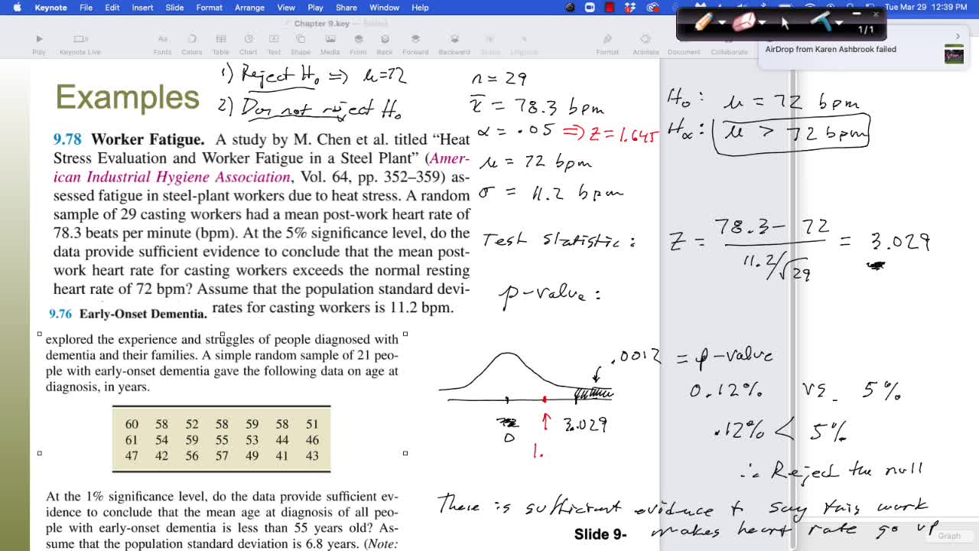This screenshot has height=551, width=979.
Task: Click the 9.78 Worker Fatigue heading
Action: 128,139
